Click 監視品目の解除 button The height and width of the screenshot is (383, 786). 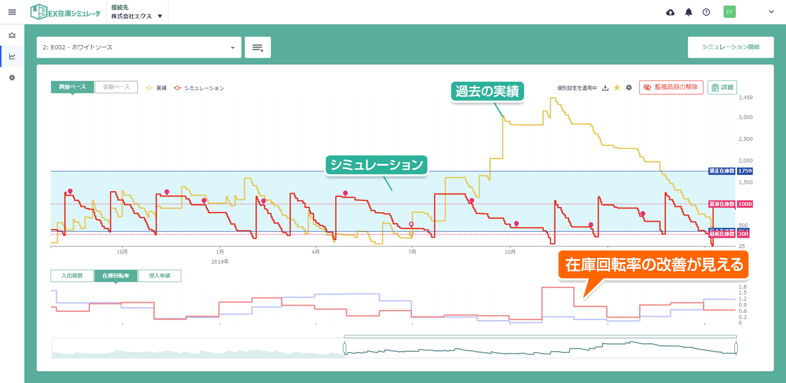[671, 87]
